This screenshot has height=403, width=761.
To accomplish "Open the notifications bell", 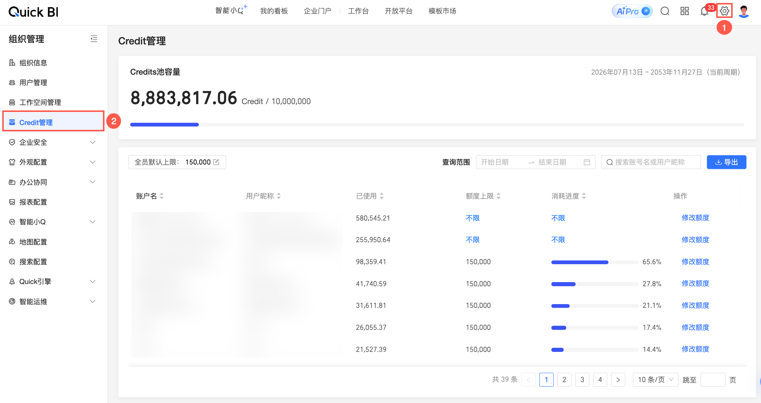I will click(x=704, y=11).
